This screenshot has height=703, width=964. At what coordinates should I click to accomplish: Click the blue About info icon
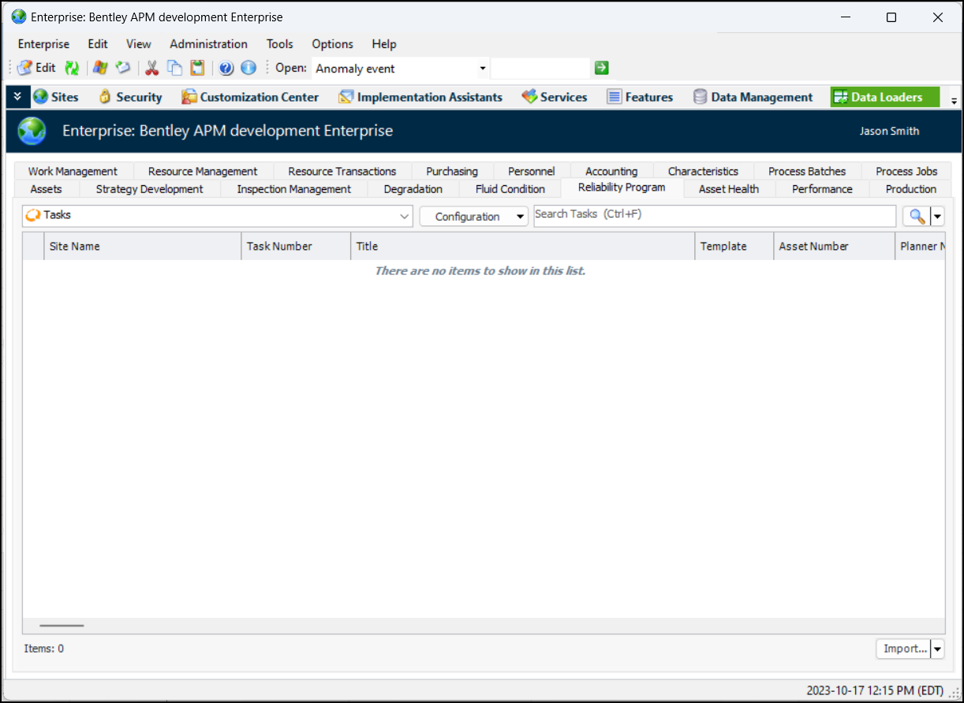(248, 68)
